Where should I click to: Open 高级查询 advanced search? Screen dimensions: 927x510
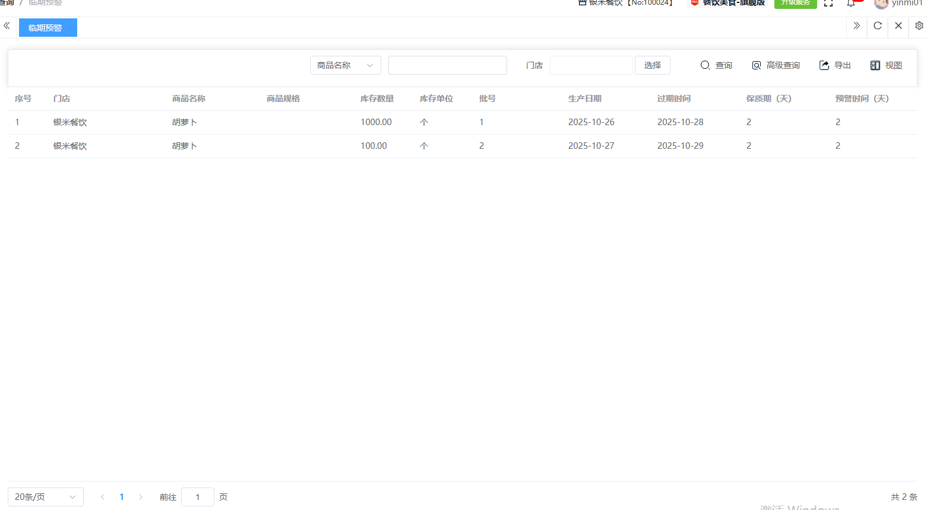pos(776,65)
